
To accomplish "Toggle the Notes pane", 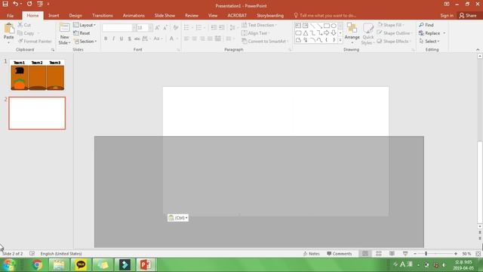I will pos(312,254).
